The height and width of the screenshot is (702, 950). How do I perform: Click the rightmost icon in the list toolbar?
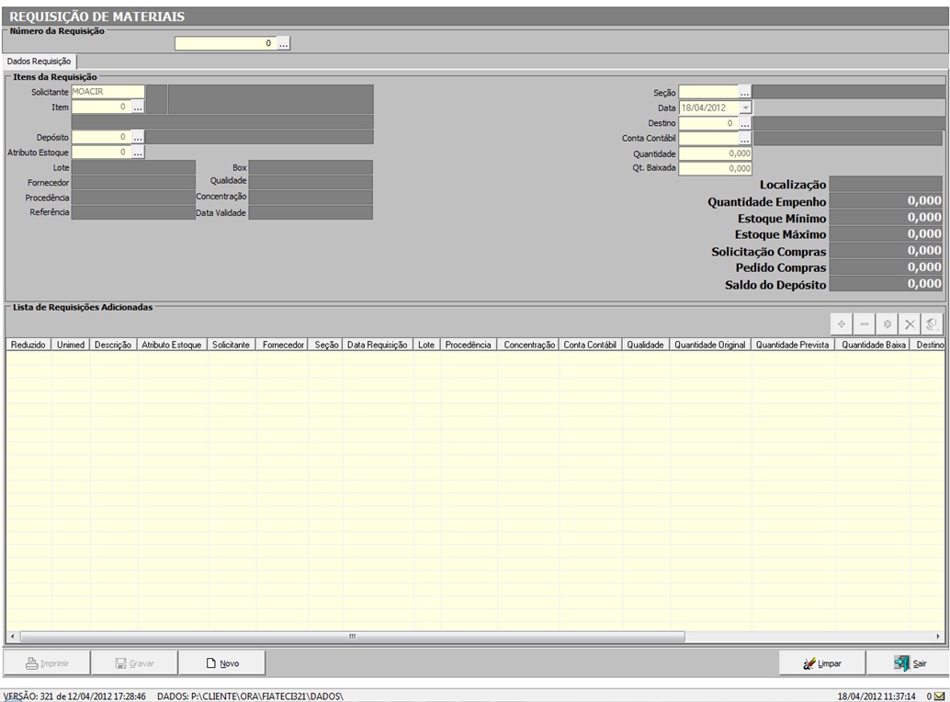(x=932, y=324)
